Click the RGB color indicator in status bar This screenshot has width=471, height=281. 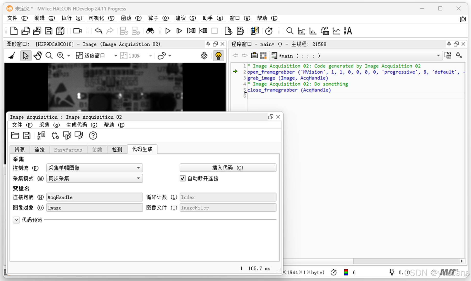[x=346, y=272]
